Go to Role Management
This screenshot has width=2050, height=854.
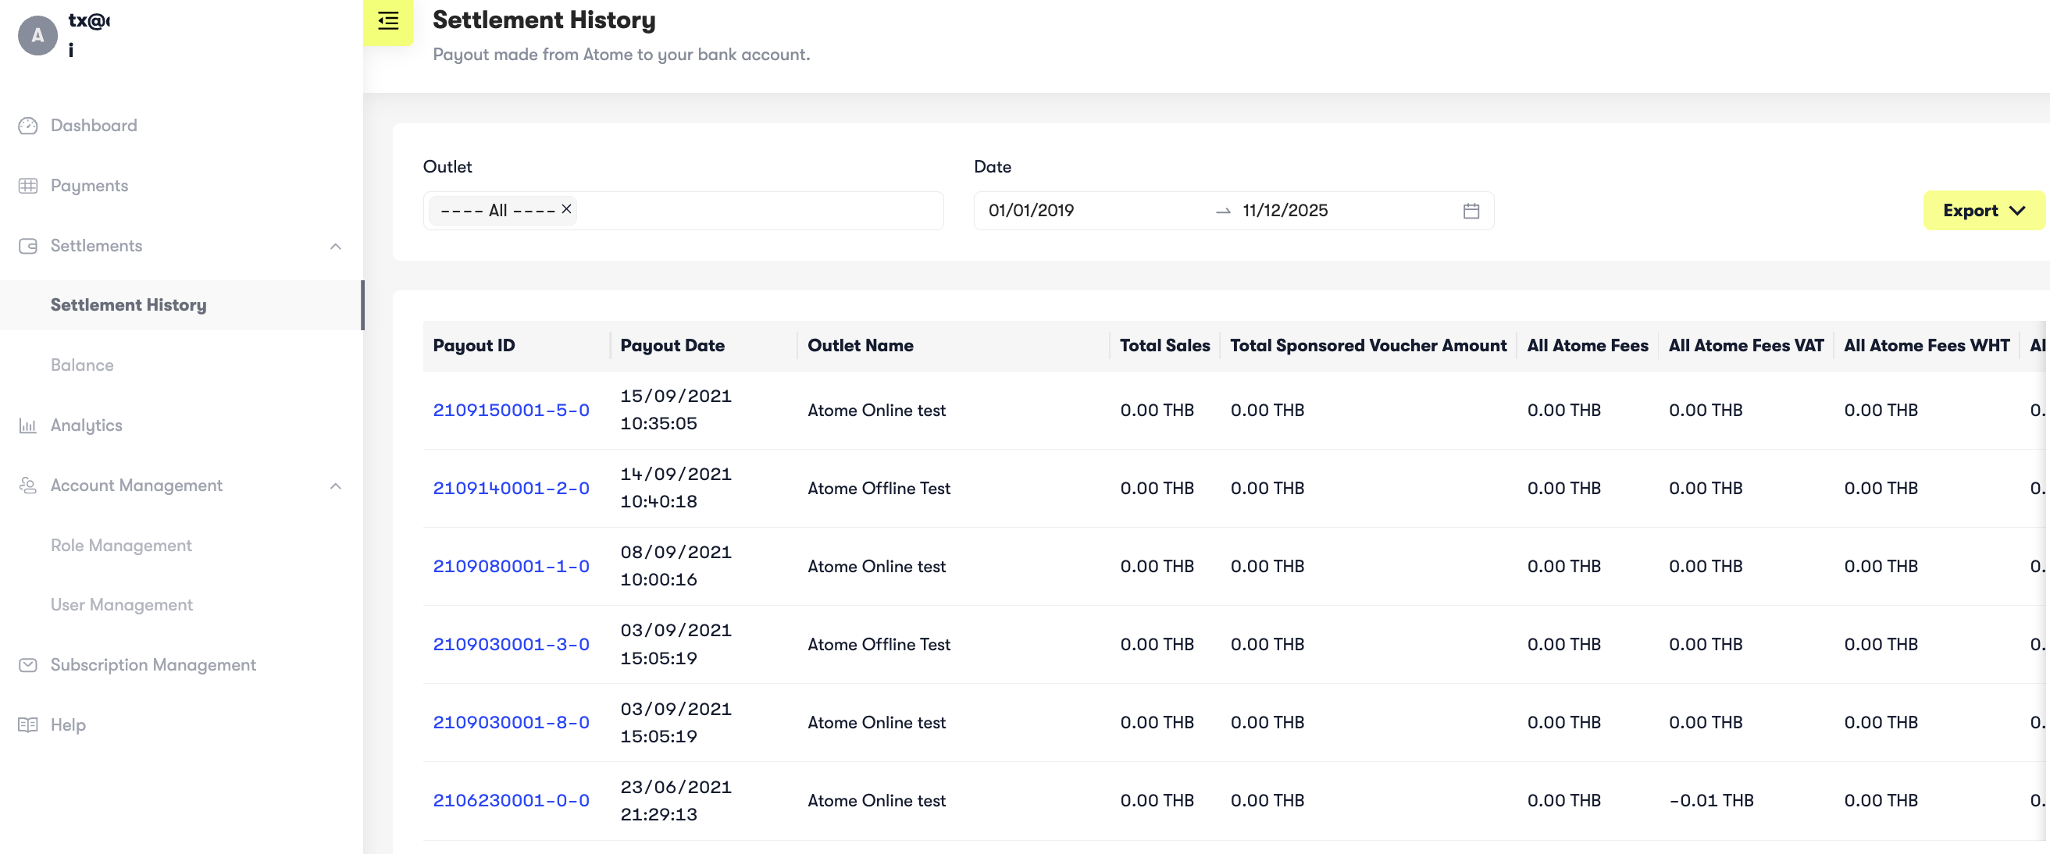[121, 546]
